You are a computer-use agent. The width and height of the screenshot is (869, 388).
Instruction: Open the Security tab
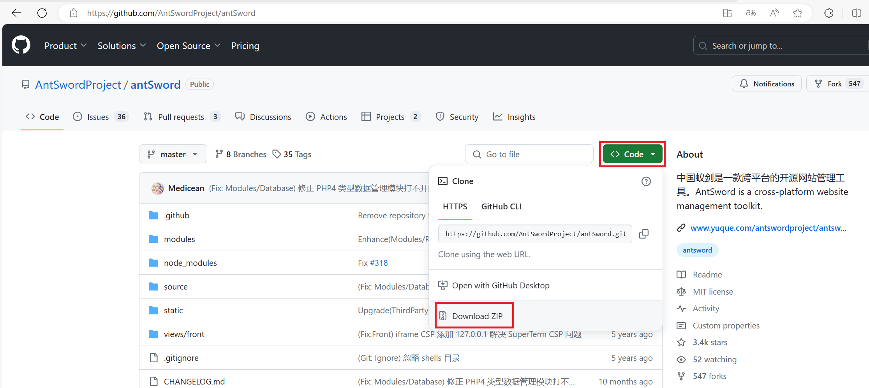457,117
